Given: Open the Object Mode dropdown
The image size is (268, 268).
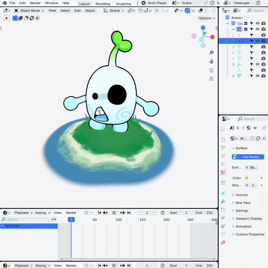Looking at the screenshot, I should tap(29, 10).
